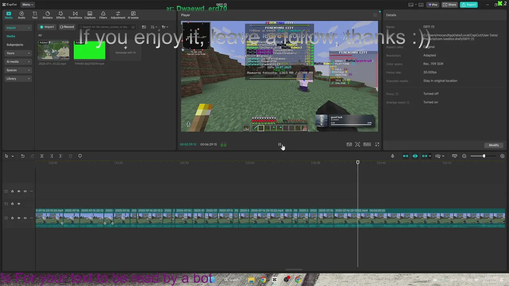The width and height of the screenshot is (509, 286).
Task: Adjust the timeline zoom slider
Action: [x=484, y=156]
